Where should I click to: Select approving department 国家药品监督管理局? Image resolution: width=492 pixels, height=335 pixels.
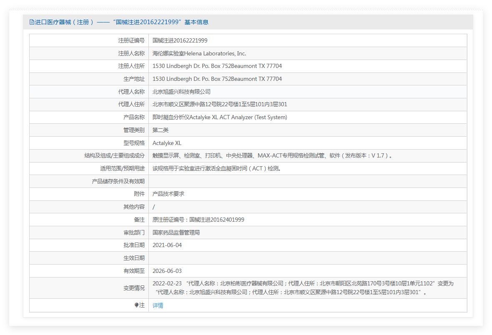176,232
